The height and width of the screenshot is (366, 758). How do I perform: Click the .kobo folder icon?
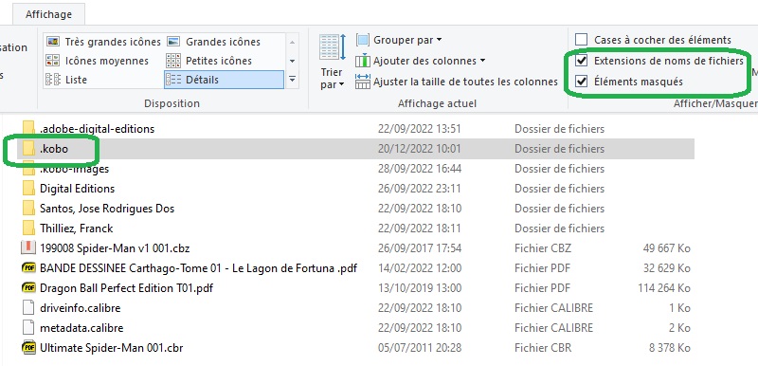pyautogui.click(x=28, y=149)
